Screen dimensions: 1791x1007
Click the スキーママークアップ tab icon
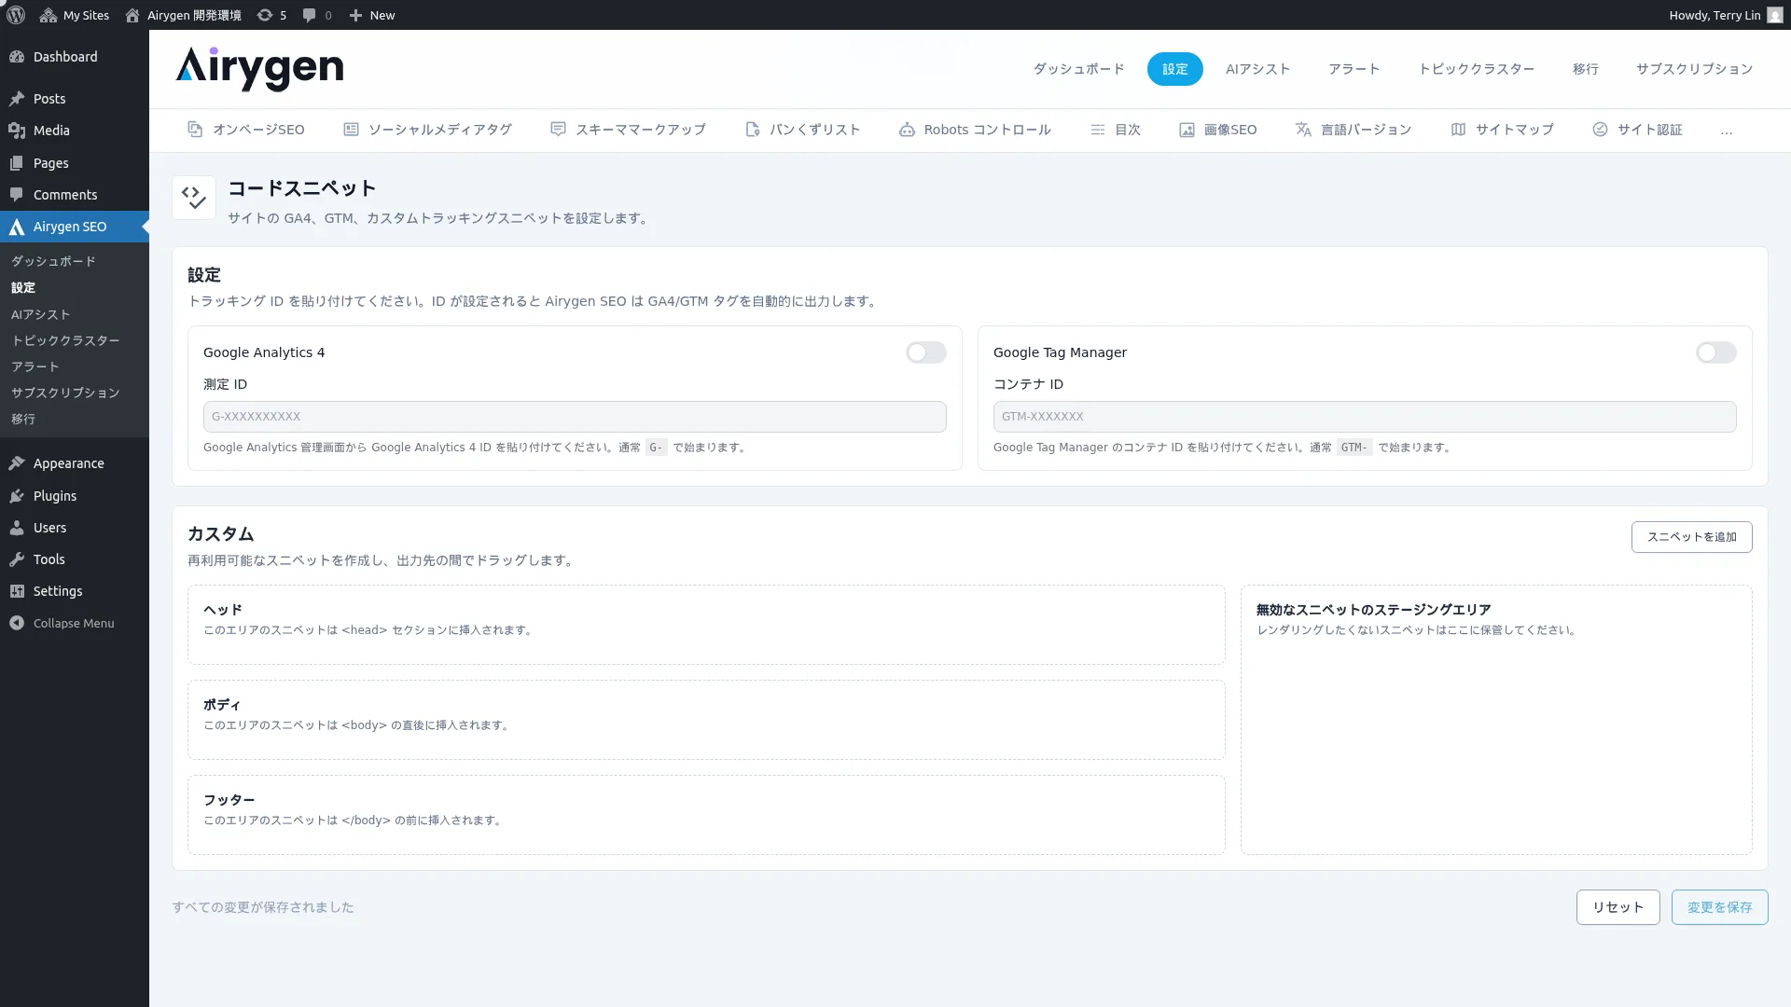point(558,130)
